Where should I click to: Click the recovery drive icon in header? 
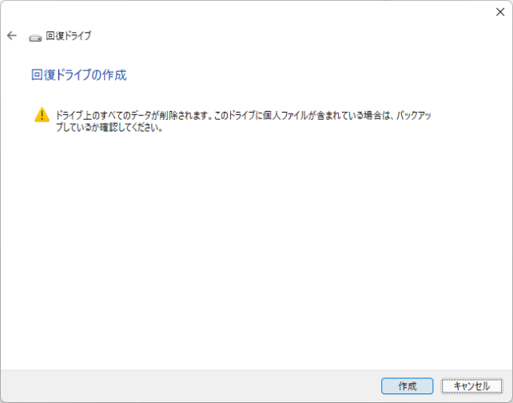tap(35, 37)
